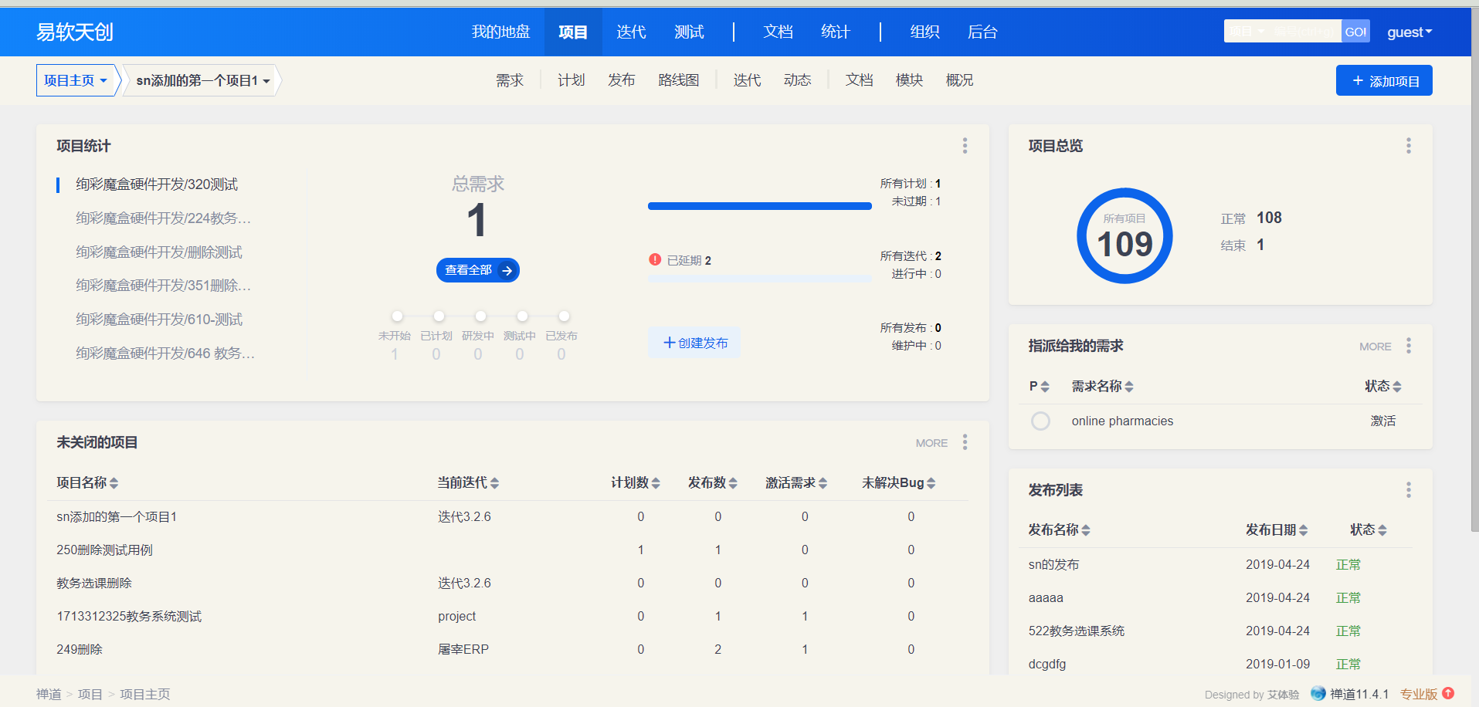Click the 添加项目 button
This screenshot has height=707, width=1479.
click(1384, 81)
